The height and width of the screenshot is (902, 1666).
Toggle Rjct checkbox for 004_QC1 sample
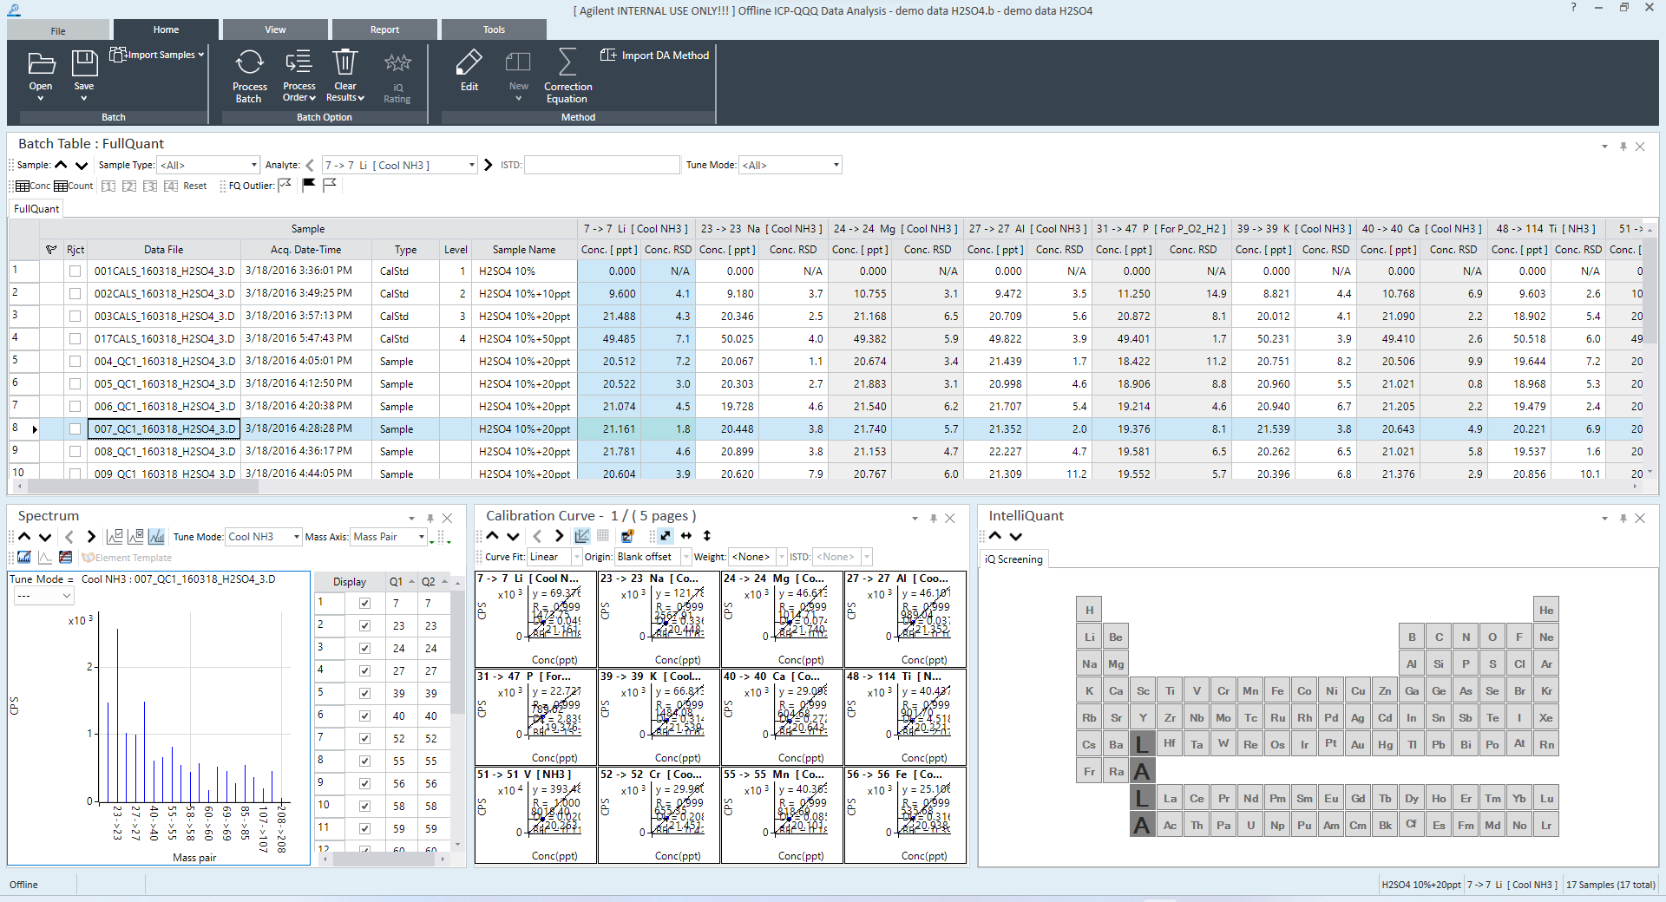[75, 362]
